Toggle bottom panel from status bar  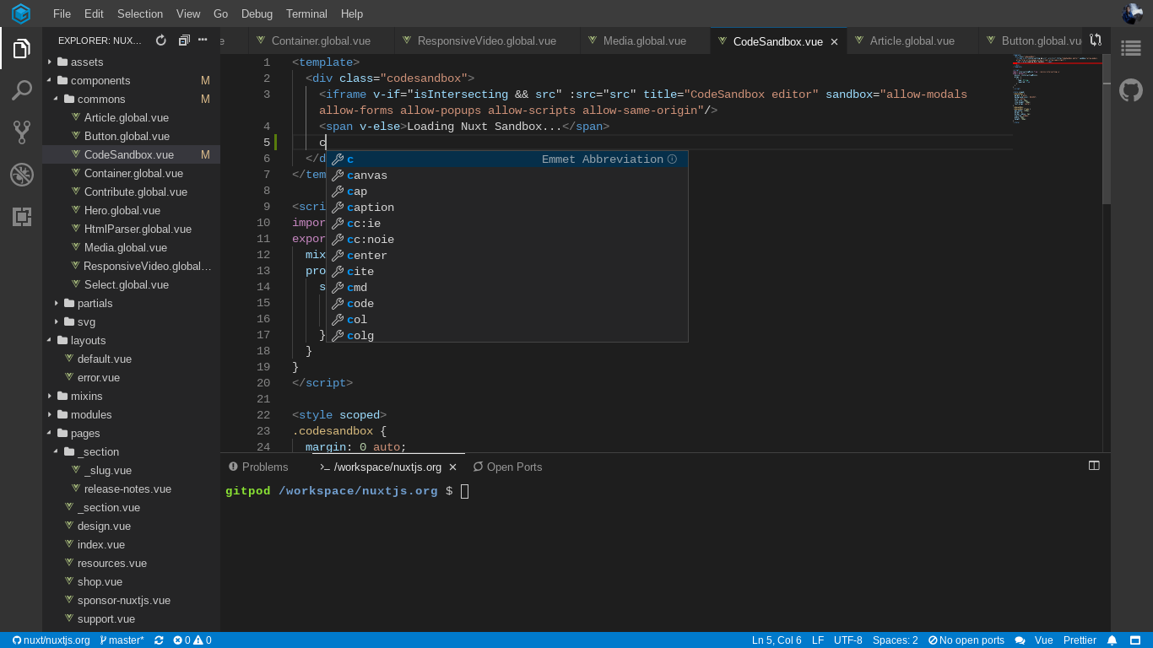coord(1135,640)
